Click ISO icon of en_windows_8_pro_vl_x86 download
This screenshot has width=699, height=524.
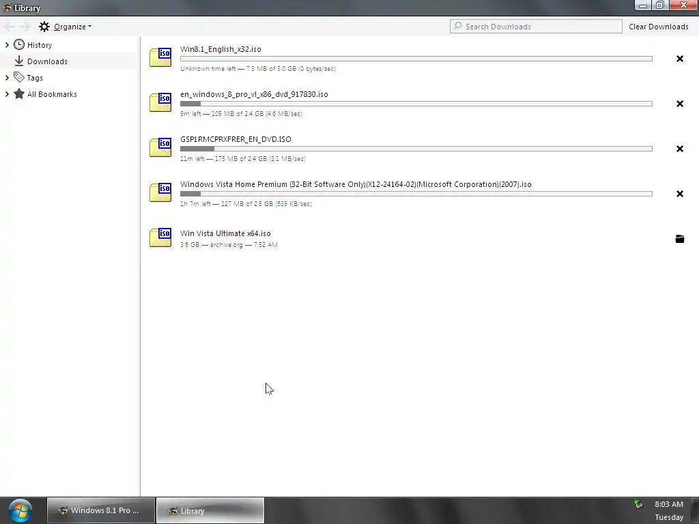click(x=160, y=102)
